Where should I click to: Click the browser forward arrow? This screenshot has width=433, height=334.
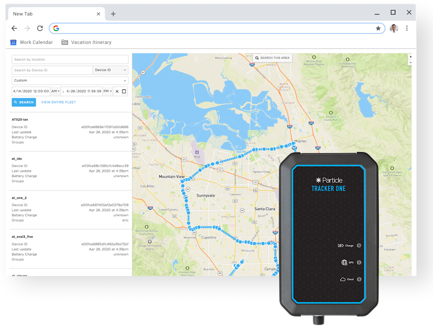(x=27, y=29)
